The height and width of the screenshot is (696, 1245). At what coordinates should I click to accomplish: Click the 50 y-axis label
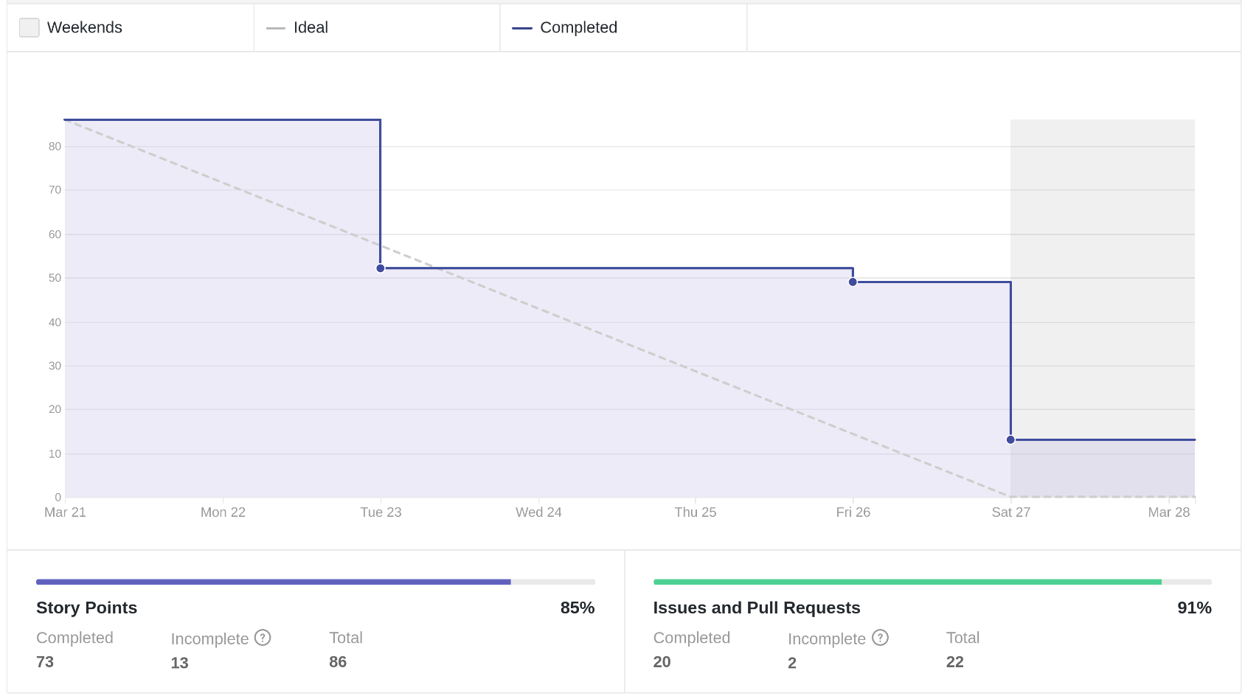coord(55,278)
